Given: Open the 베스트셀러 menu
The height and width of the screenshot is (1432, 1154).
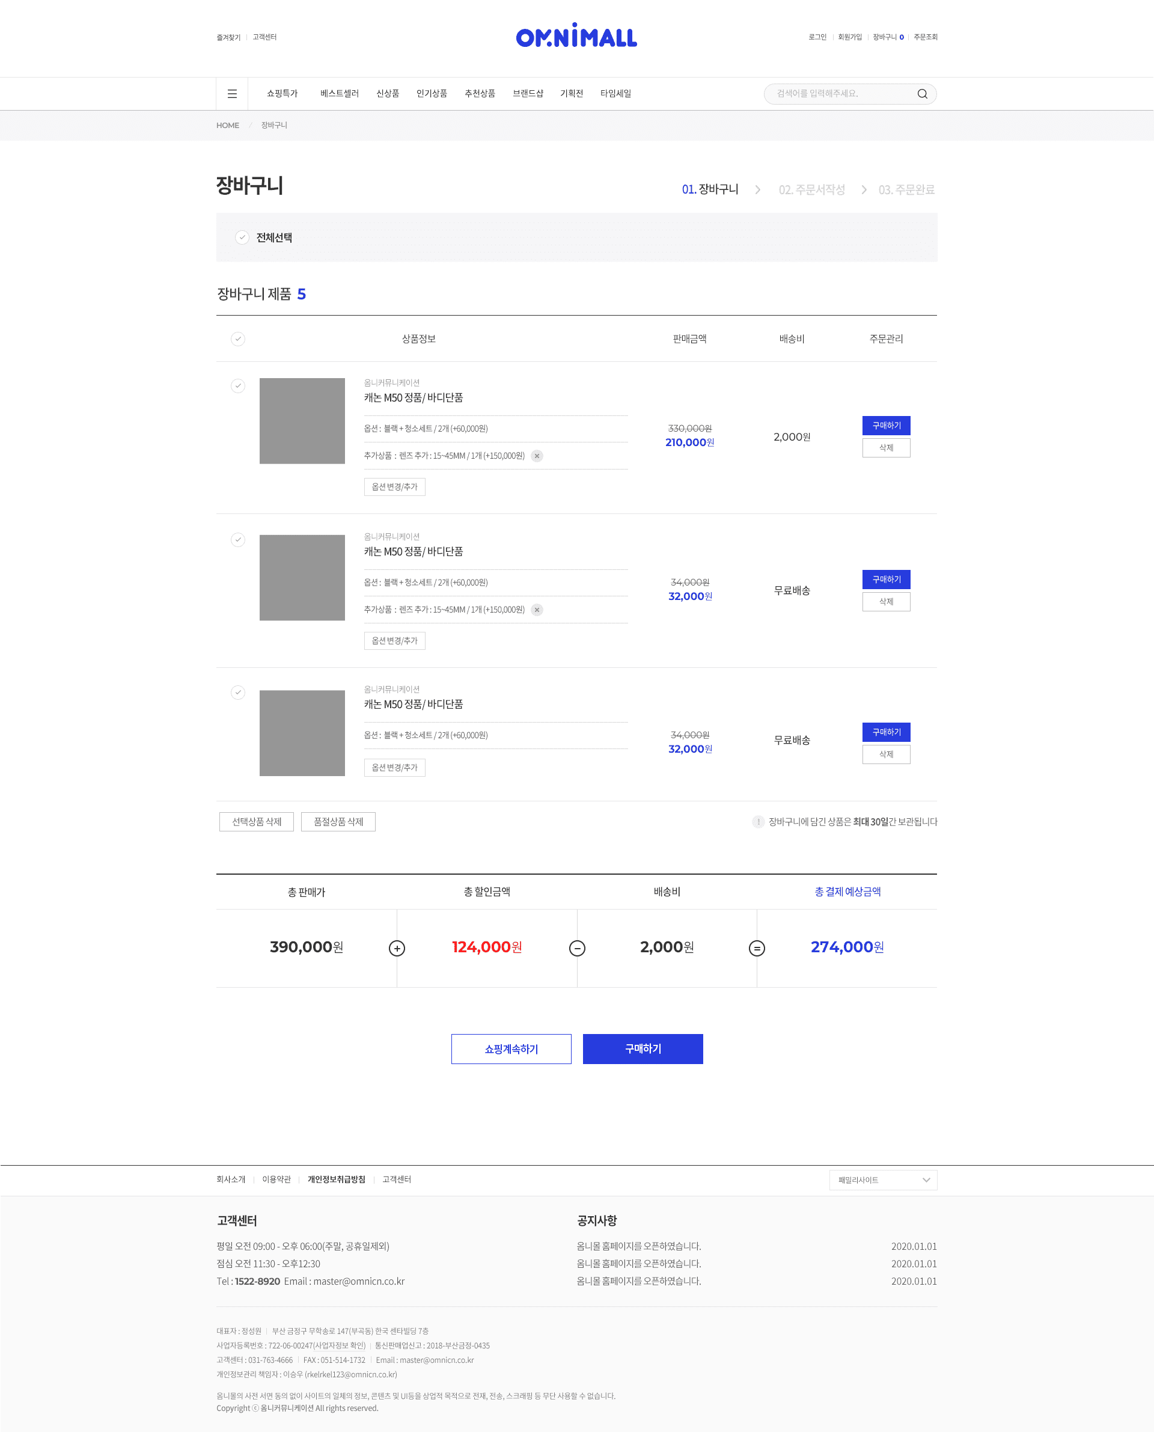Looking at the screenshot, I should 339,94.
